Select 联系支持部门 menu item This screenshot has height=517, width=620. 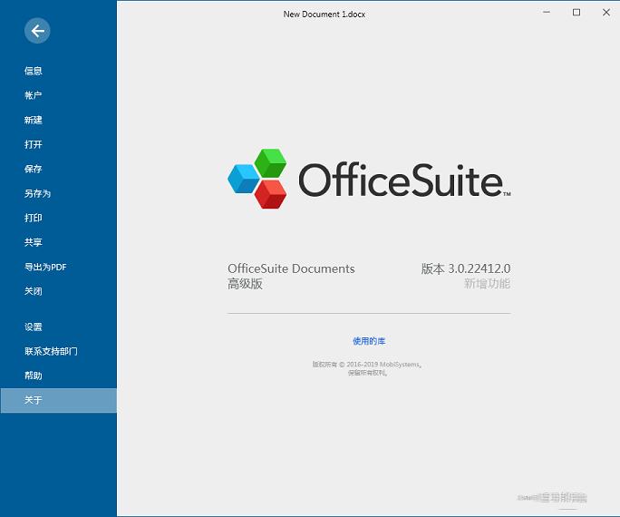coord(50,351)
